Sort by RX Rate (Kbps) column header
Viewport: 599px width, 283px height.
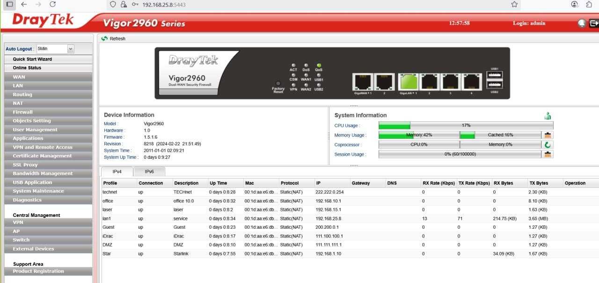click(438, 183)
